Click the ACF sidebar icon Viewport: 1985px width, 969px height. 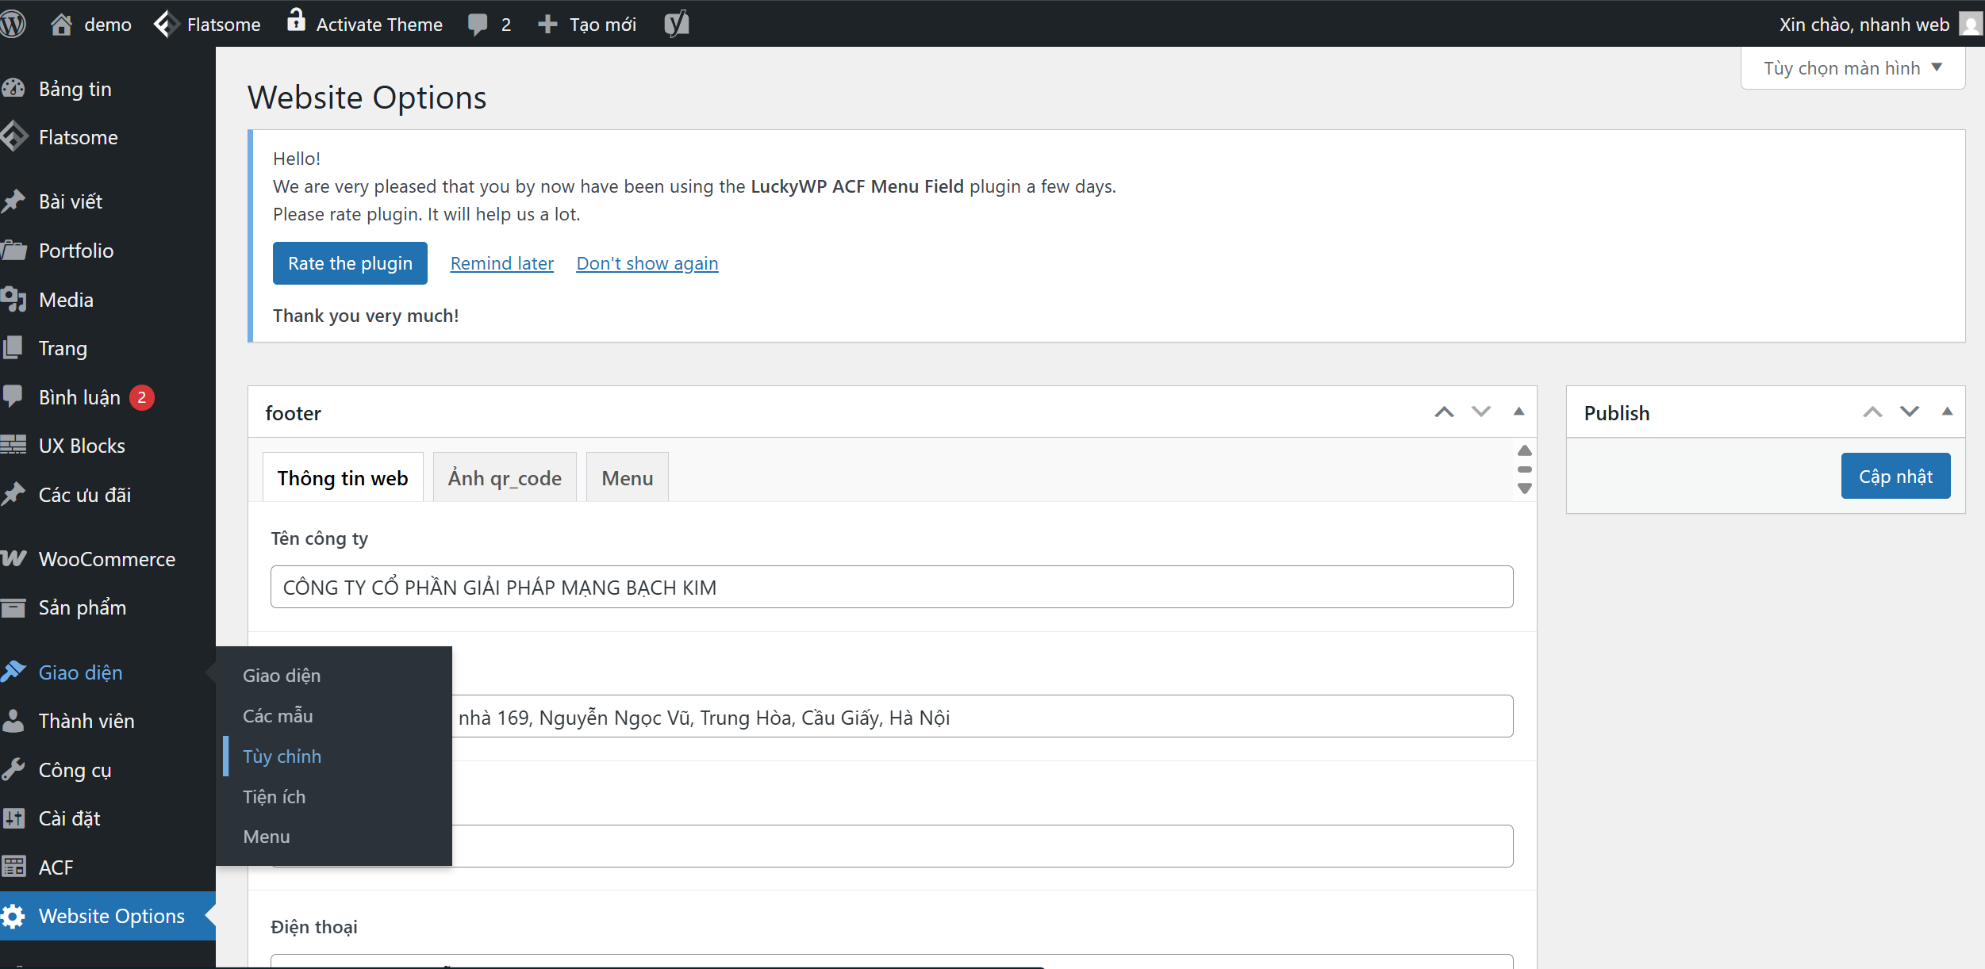pyautogui.click(x=13, y=867)
